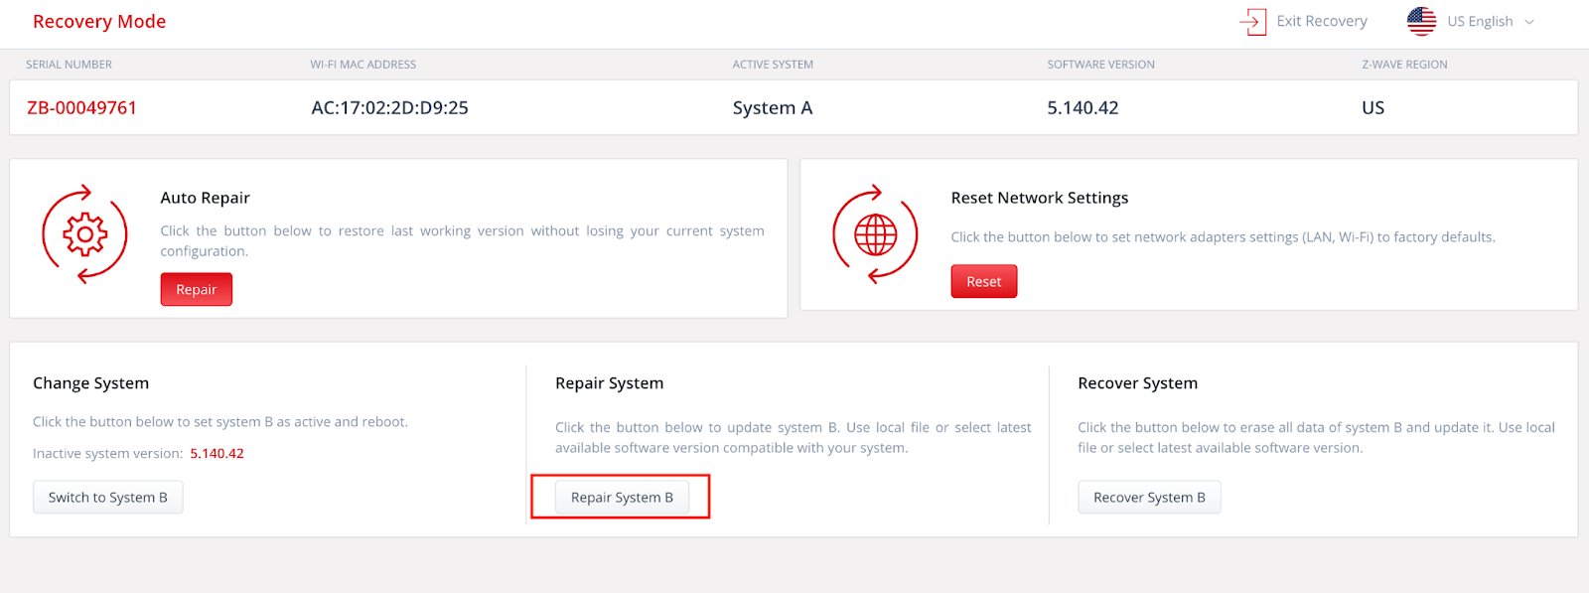
Task: Click the Reset Network globe icon
Action: (x=875, y=234)
